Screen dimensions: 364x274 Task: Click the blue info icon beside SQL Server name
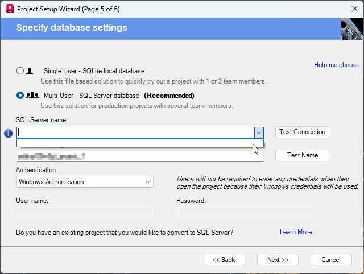[9, 134]
